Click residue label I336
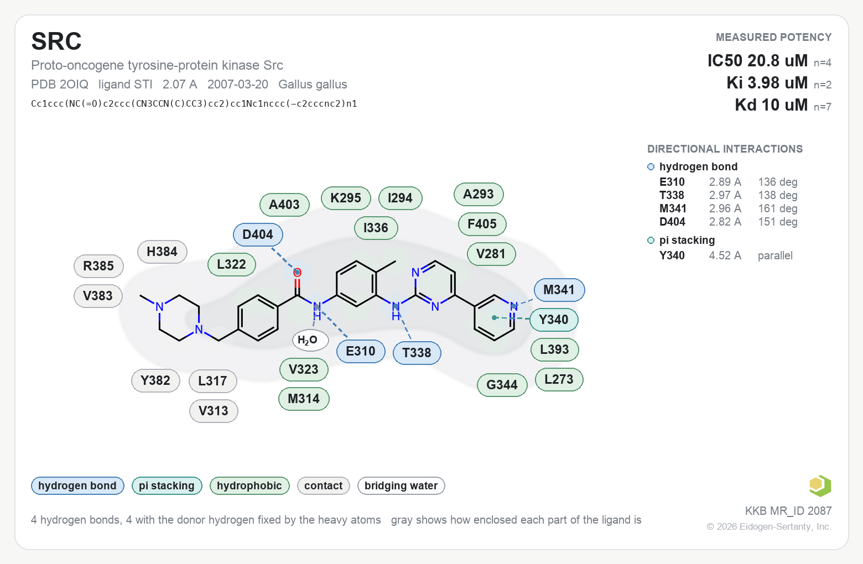Screen dimensions: 863x564 [376, 228]
